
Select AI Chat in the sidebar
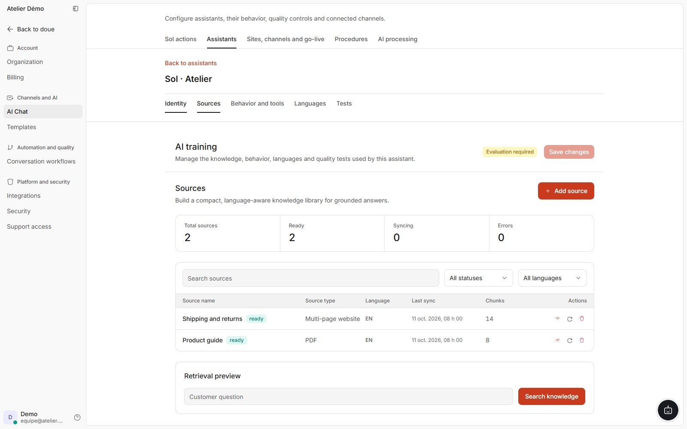43,112
